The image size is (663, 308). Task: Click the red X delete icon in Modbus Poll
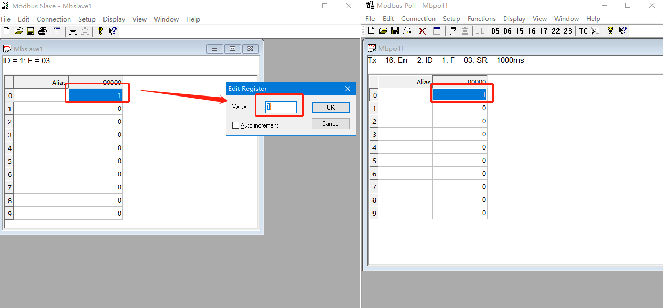[422, 31]
